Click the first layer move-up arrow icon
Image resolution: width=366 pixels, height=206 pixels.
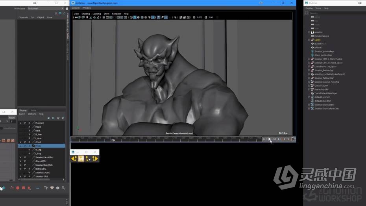tap(48, 118)
